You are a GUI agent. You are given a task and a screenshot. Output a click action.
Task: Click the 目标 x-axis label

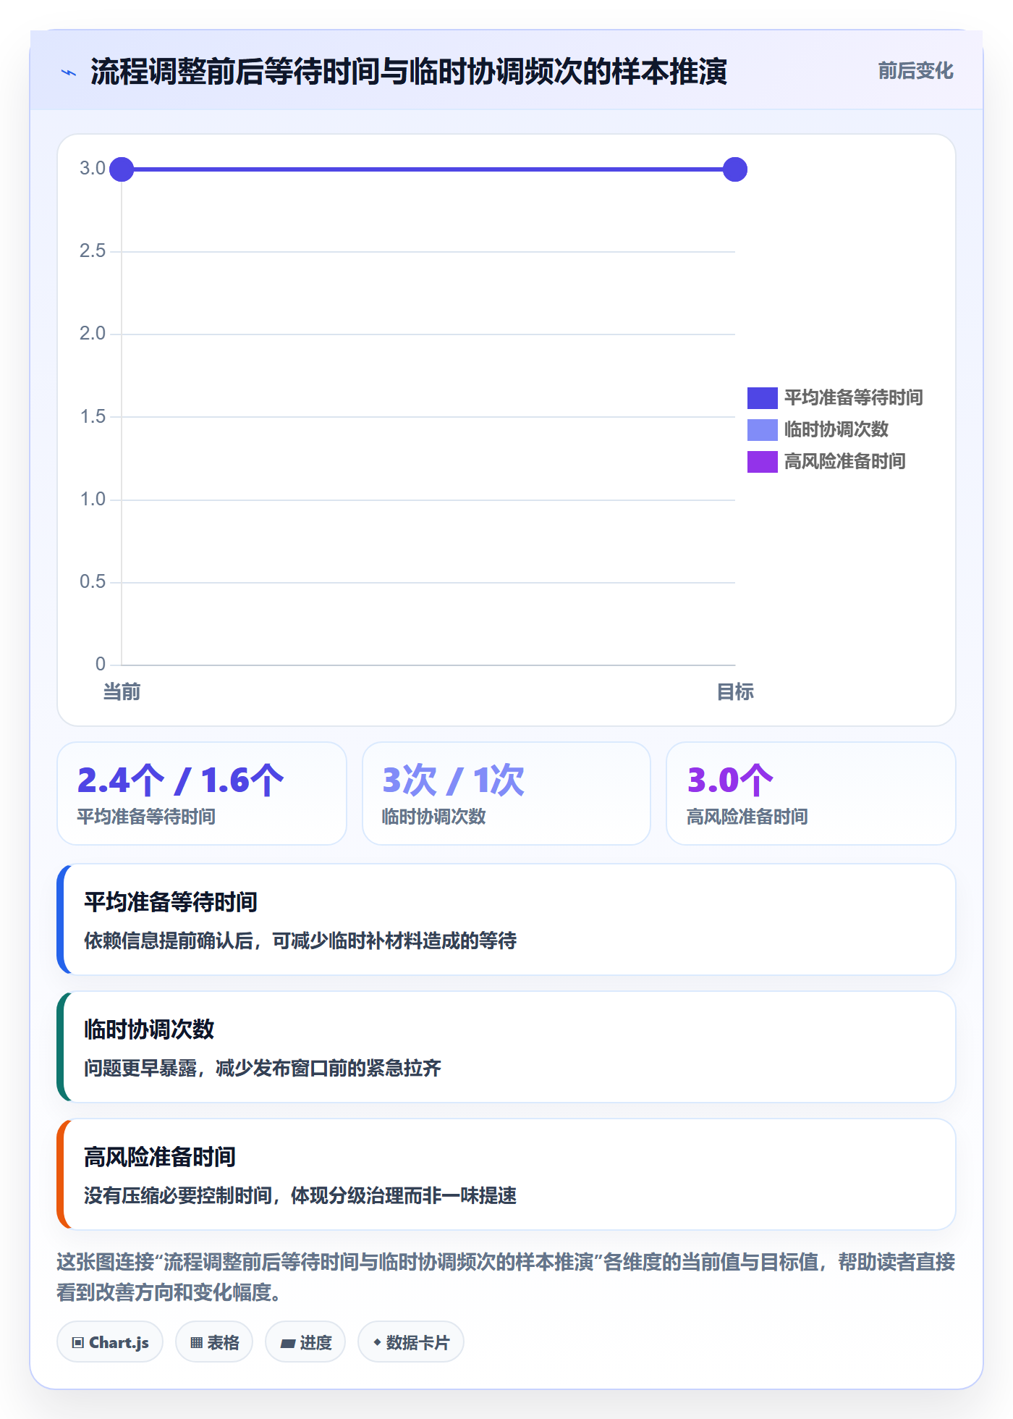pos(735,692)
